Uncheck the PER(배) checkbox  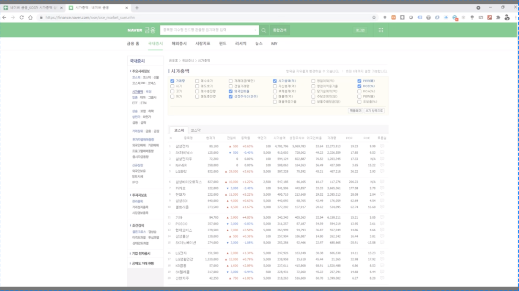(x=359, y=81)
